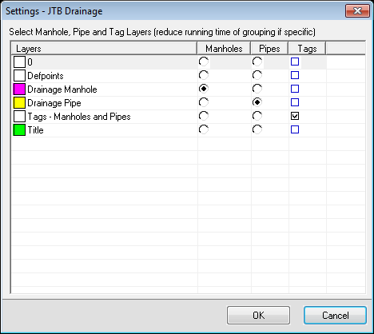Click the green Title layer color swatch
This screenshot has width=374, height=334.
tap(19, 130)
